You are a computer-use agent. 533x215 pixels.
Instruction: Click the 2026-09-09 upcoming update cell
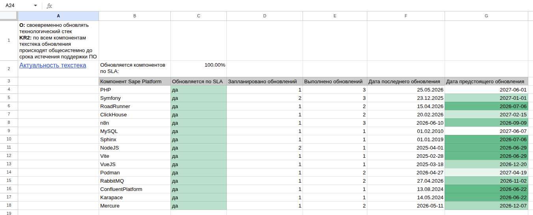coord(486,123)
